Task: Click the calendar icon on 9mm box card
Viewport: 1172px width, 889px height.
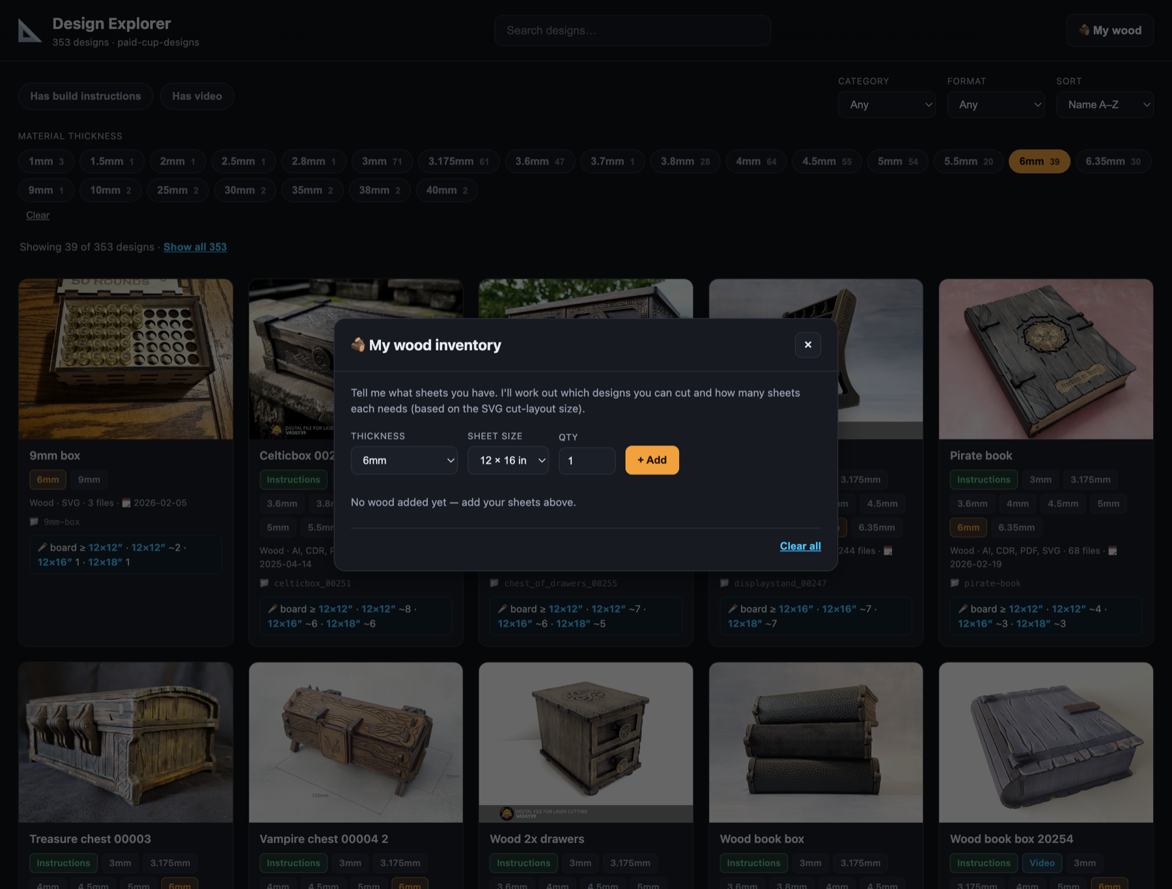Action: click(x=126, y=502)
